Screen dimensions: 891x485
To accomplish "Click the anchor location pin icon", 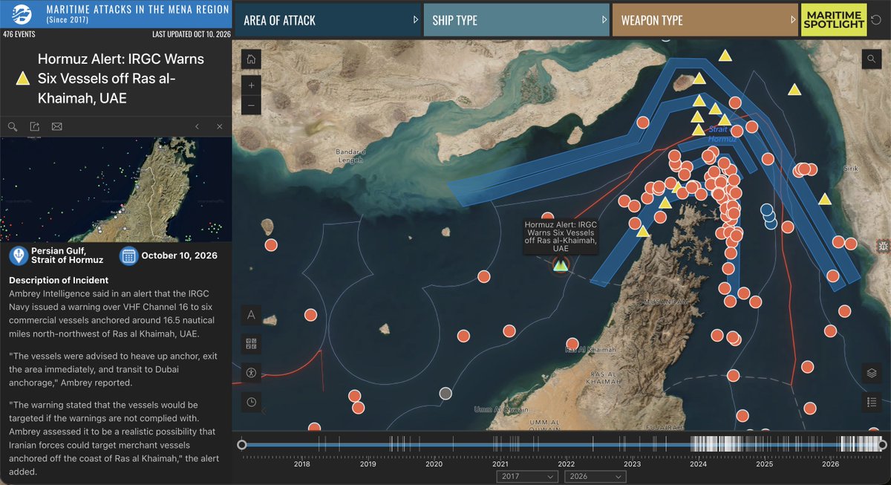I will [19, 255].
